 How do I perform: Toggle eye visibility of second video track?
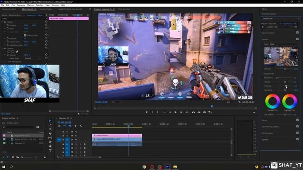(76, 136)
